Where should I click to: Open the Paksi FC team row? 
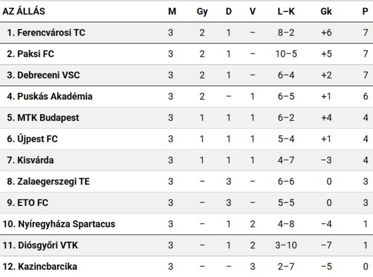pyautogui.click(x=186, y=54)
